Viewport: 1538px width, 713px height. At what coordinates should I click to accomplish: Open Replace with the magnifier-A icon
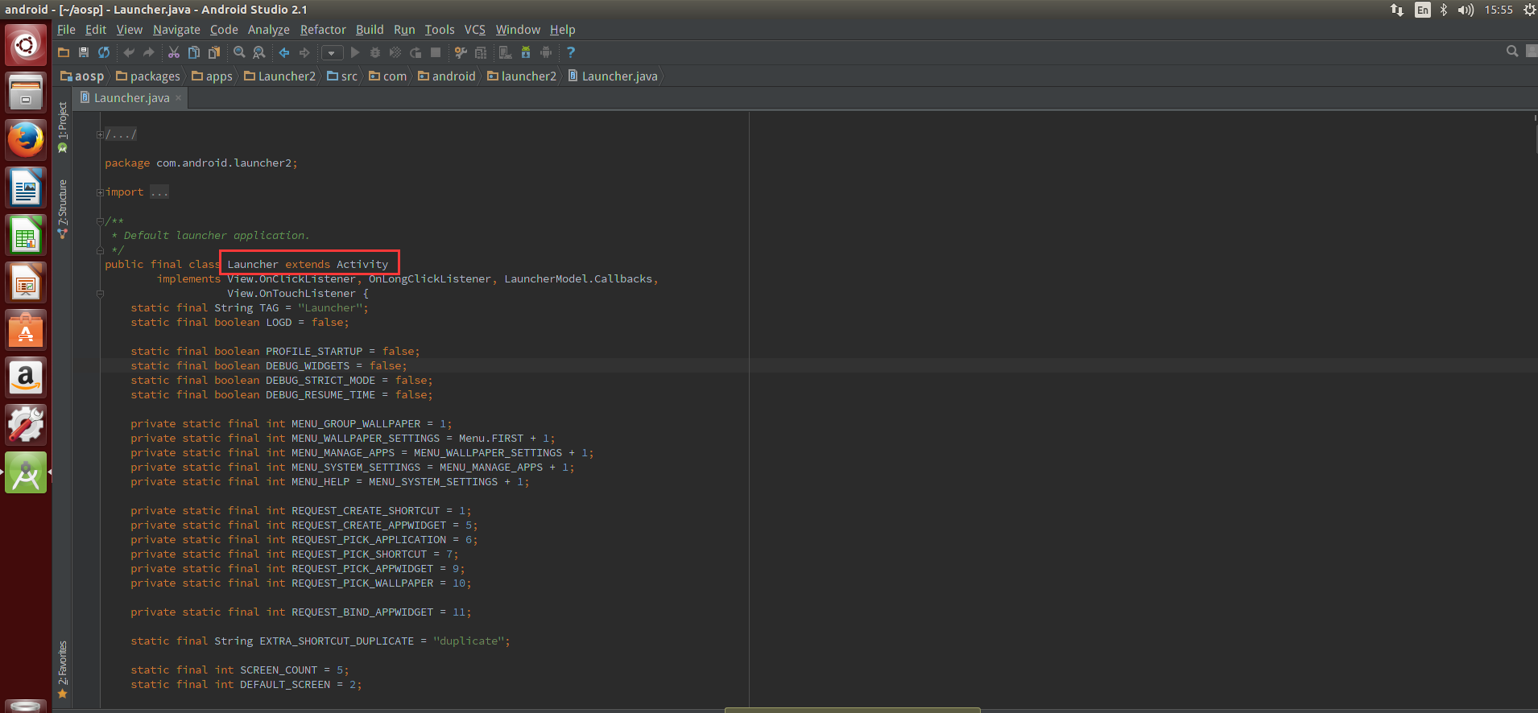coord(258,52)
